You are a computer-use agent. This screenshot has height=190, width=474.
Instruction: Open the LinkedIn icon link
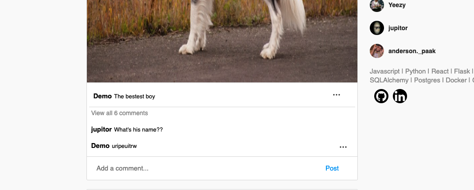click(x=400, y=96)
